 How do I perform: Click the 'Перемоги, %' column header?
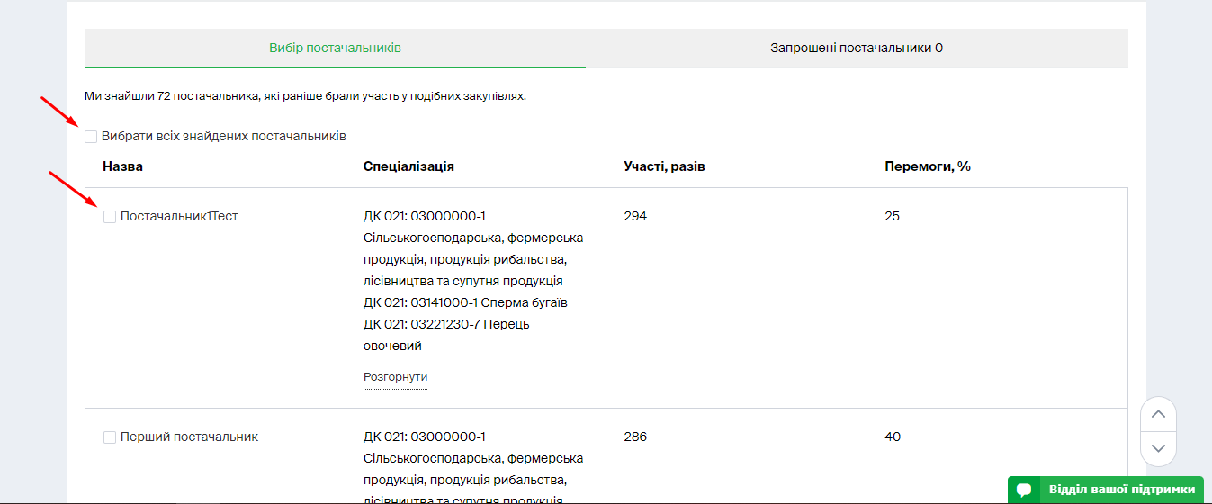point(928,166)
